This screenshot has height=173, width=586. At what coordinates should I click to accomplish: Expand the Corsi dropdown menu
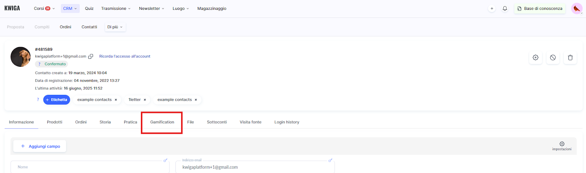pyautogui.click(x=44, y=8)
